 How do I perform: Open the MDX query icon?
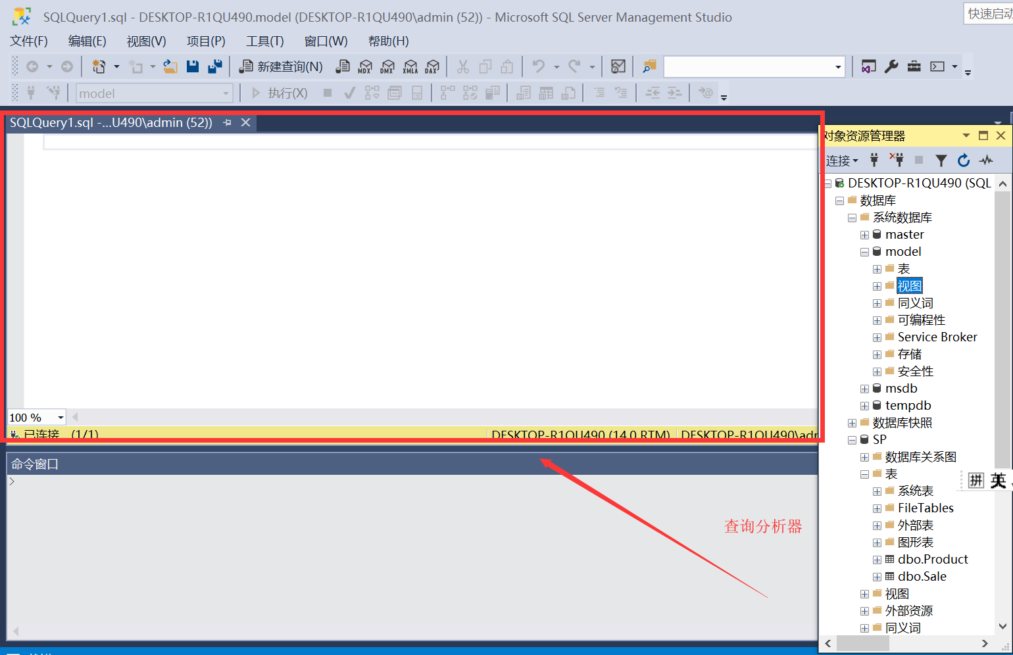pos(365,66)
